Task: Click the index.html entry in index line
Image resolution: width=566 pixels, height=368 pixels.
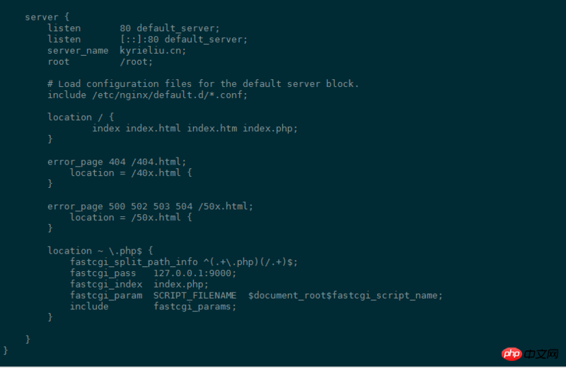Action: (x=153, y=129)
